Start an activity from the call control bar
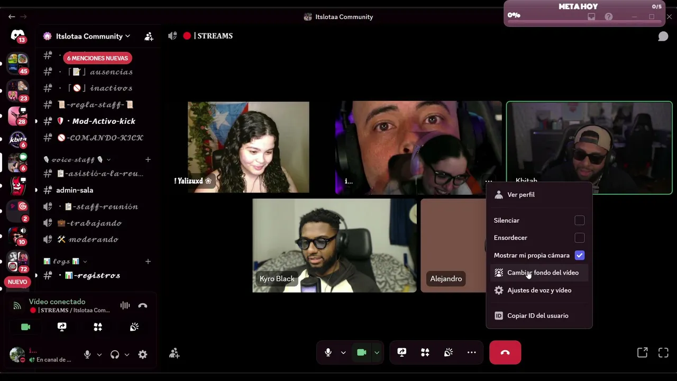Image resolution: width=677 pixels, height=381 pixels. coord(425,352)
